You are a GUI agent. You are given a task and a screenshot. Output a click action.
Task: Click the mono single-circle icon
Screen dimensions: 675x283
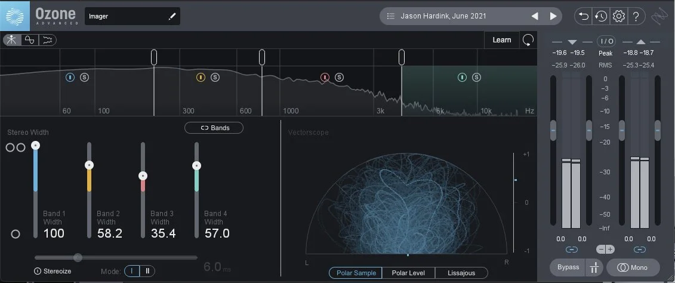(x=16, y=234)
